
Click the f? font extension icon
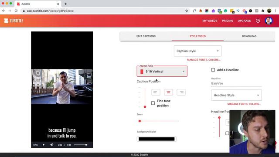(x=194, y=11)
